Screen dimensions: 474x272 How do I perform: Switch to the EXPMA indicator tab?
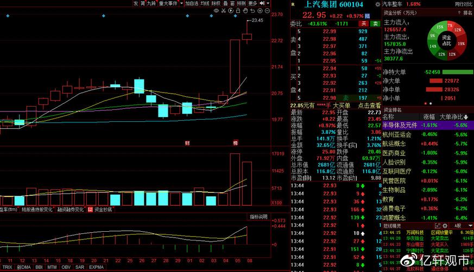(x=97, y=267)
